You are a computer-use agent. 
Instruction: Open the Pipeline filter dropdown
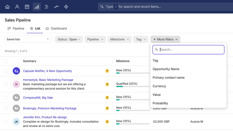point(95,39)
